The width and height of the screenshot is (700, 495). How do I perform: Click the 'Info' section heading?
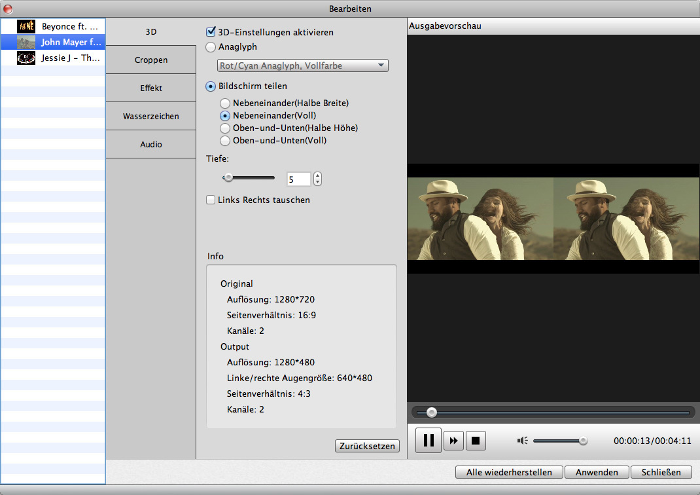[215, 256]
